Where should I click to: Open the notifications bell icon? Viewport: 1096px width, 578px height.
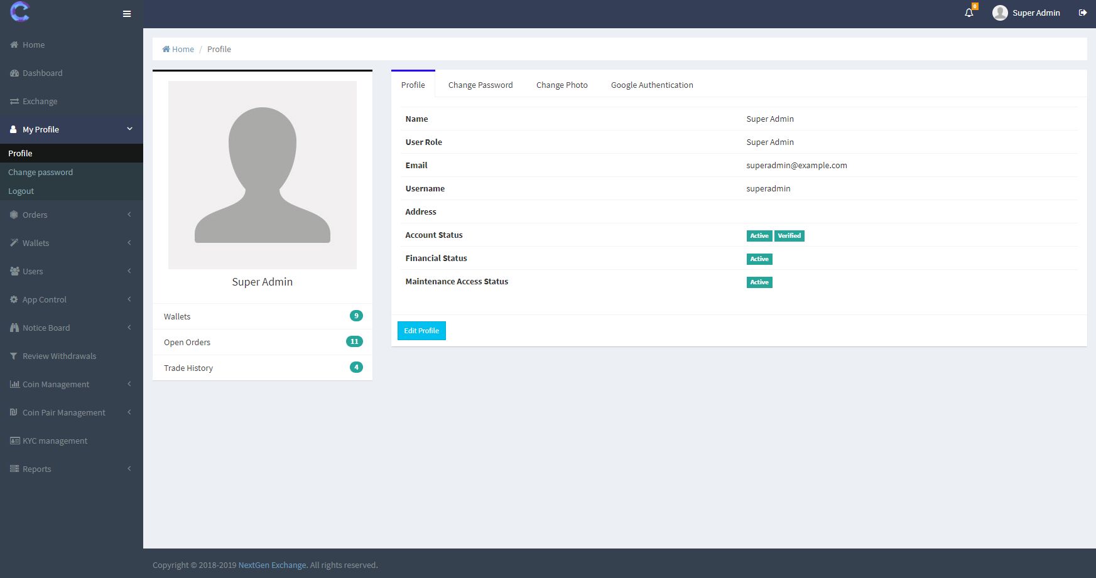pyautogui.click(x=968, y=13)
